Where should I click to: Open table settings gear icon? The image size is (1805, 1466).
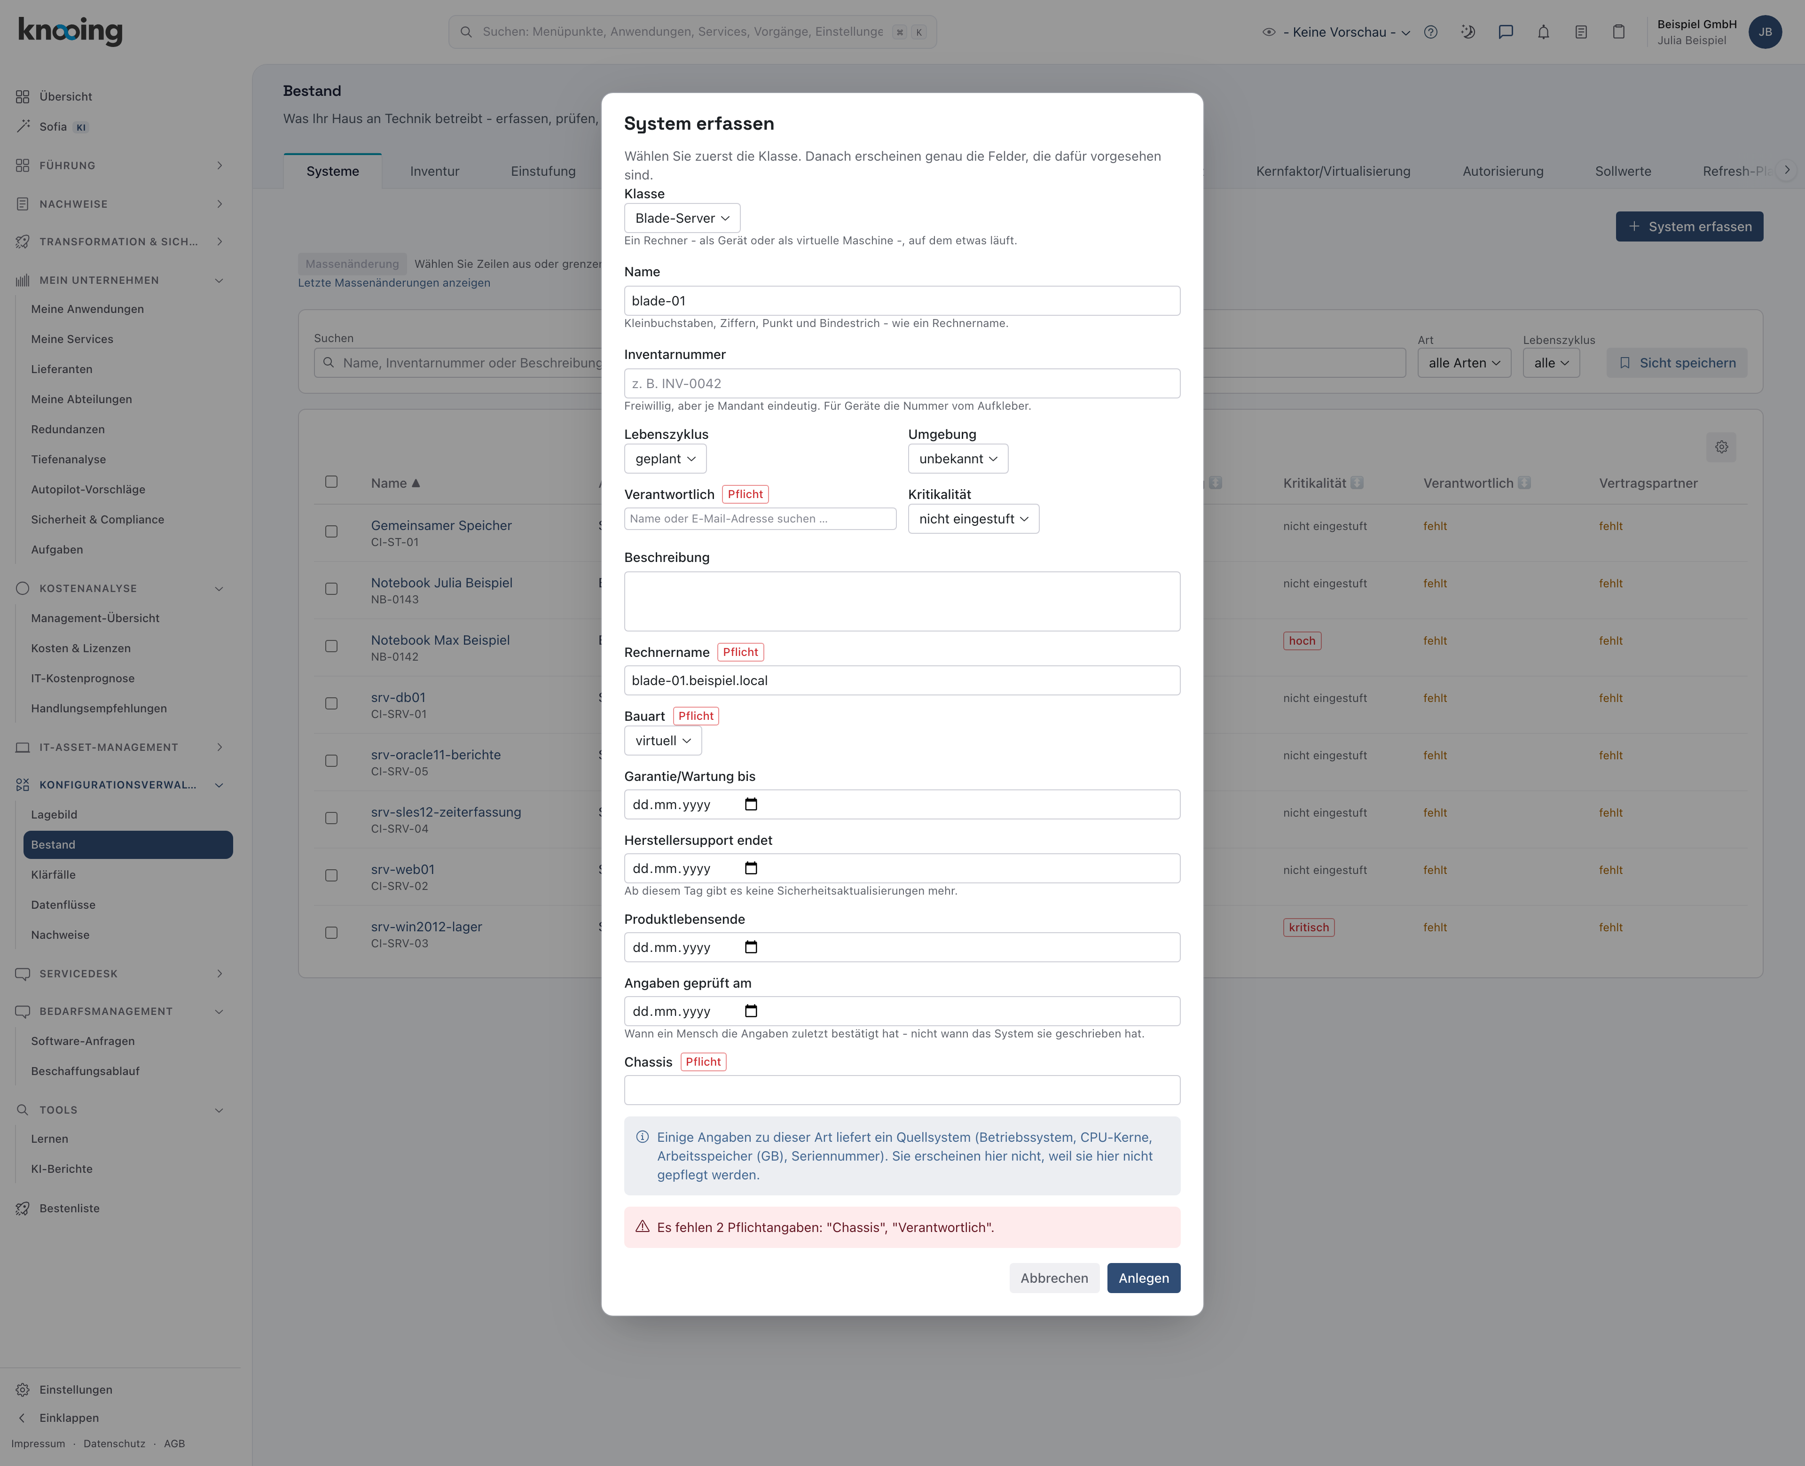(x=1720, y=447)
